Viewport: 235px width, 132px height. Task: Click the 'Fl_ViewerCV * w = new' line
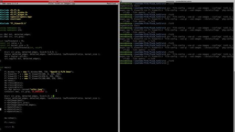coord(33,76)
